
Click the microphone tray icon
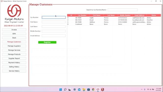(x=145, y=89)
